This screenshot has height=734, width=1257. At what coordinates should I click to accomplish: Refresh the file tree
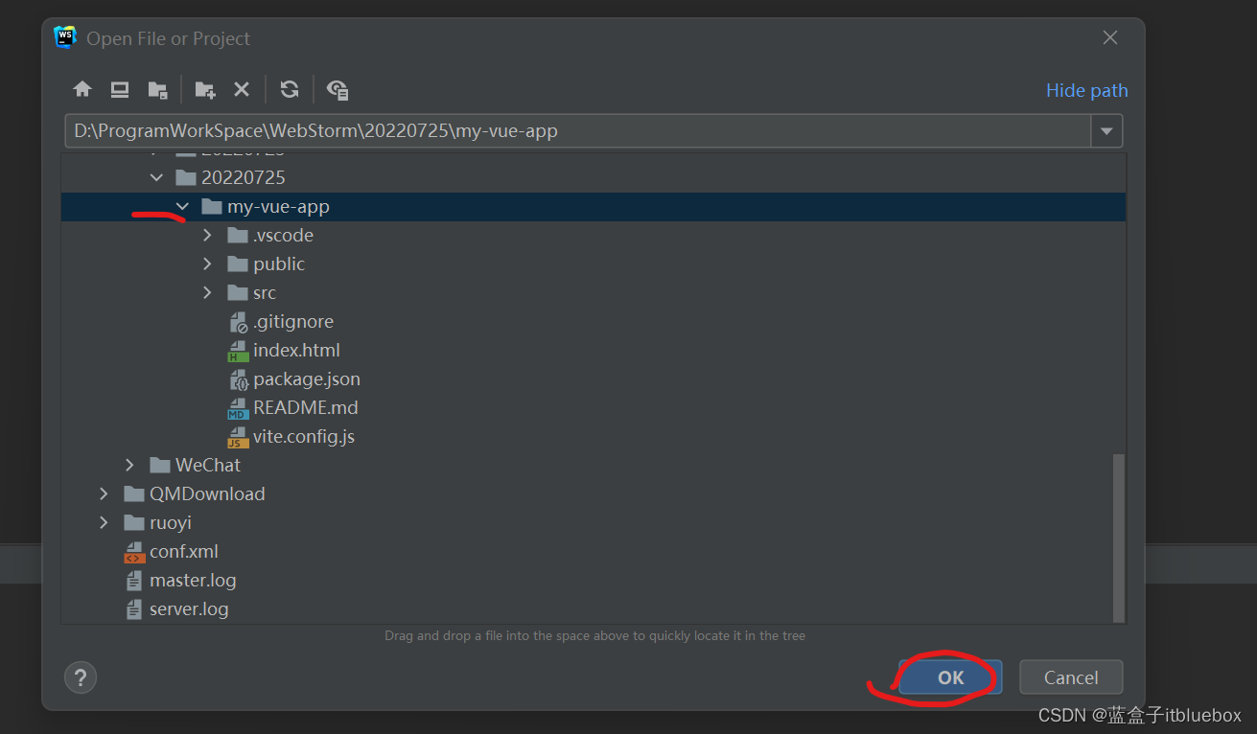(290, 89)
